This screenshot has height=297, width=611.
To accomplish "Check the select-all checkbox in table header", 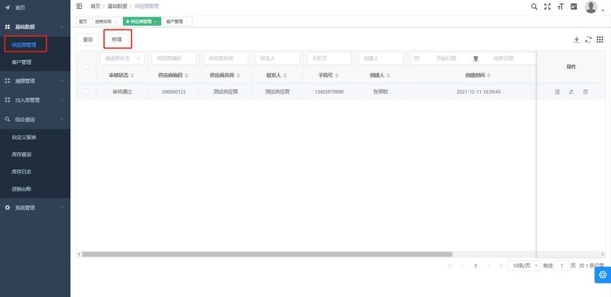I will point(86,67).
